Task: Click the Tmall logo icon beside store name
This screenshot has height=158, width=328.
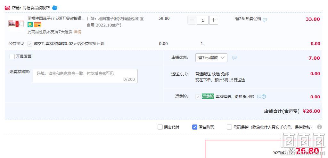Action: click(x=7, y=8)
